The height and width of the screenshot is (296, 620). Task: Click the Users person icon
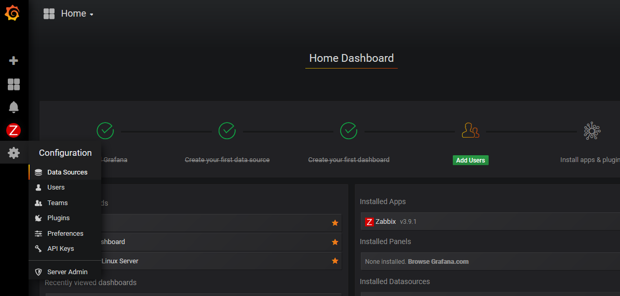(38, 187)
